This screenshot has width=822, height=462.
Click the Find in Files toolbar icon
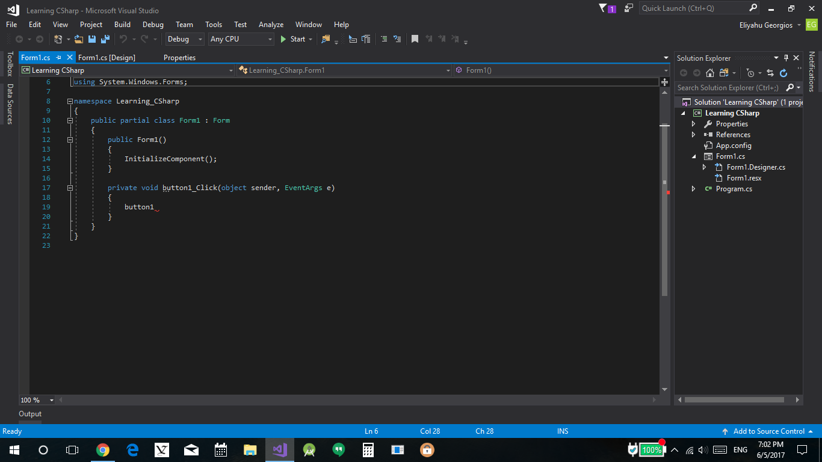[x=326, y=39]
